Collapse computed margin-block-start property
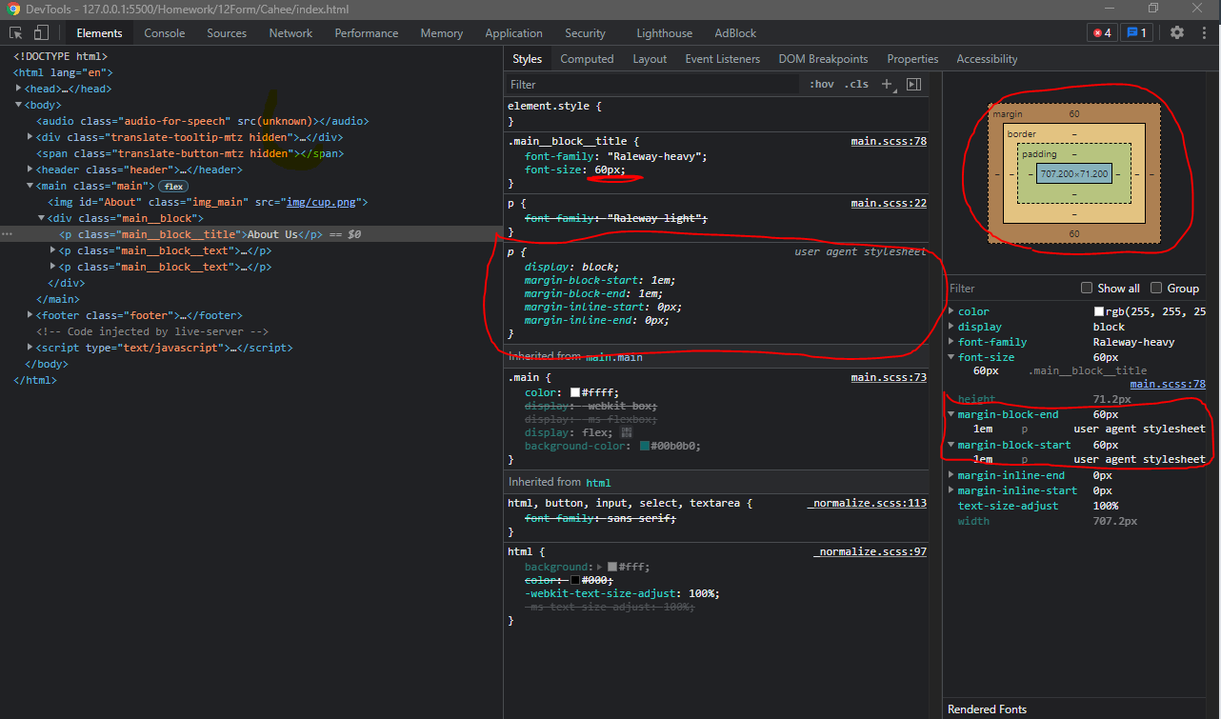Viewport: 1221px width, 719px height. click(x=951, y=445)
